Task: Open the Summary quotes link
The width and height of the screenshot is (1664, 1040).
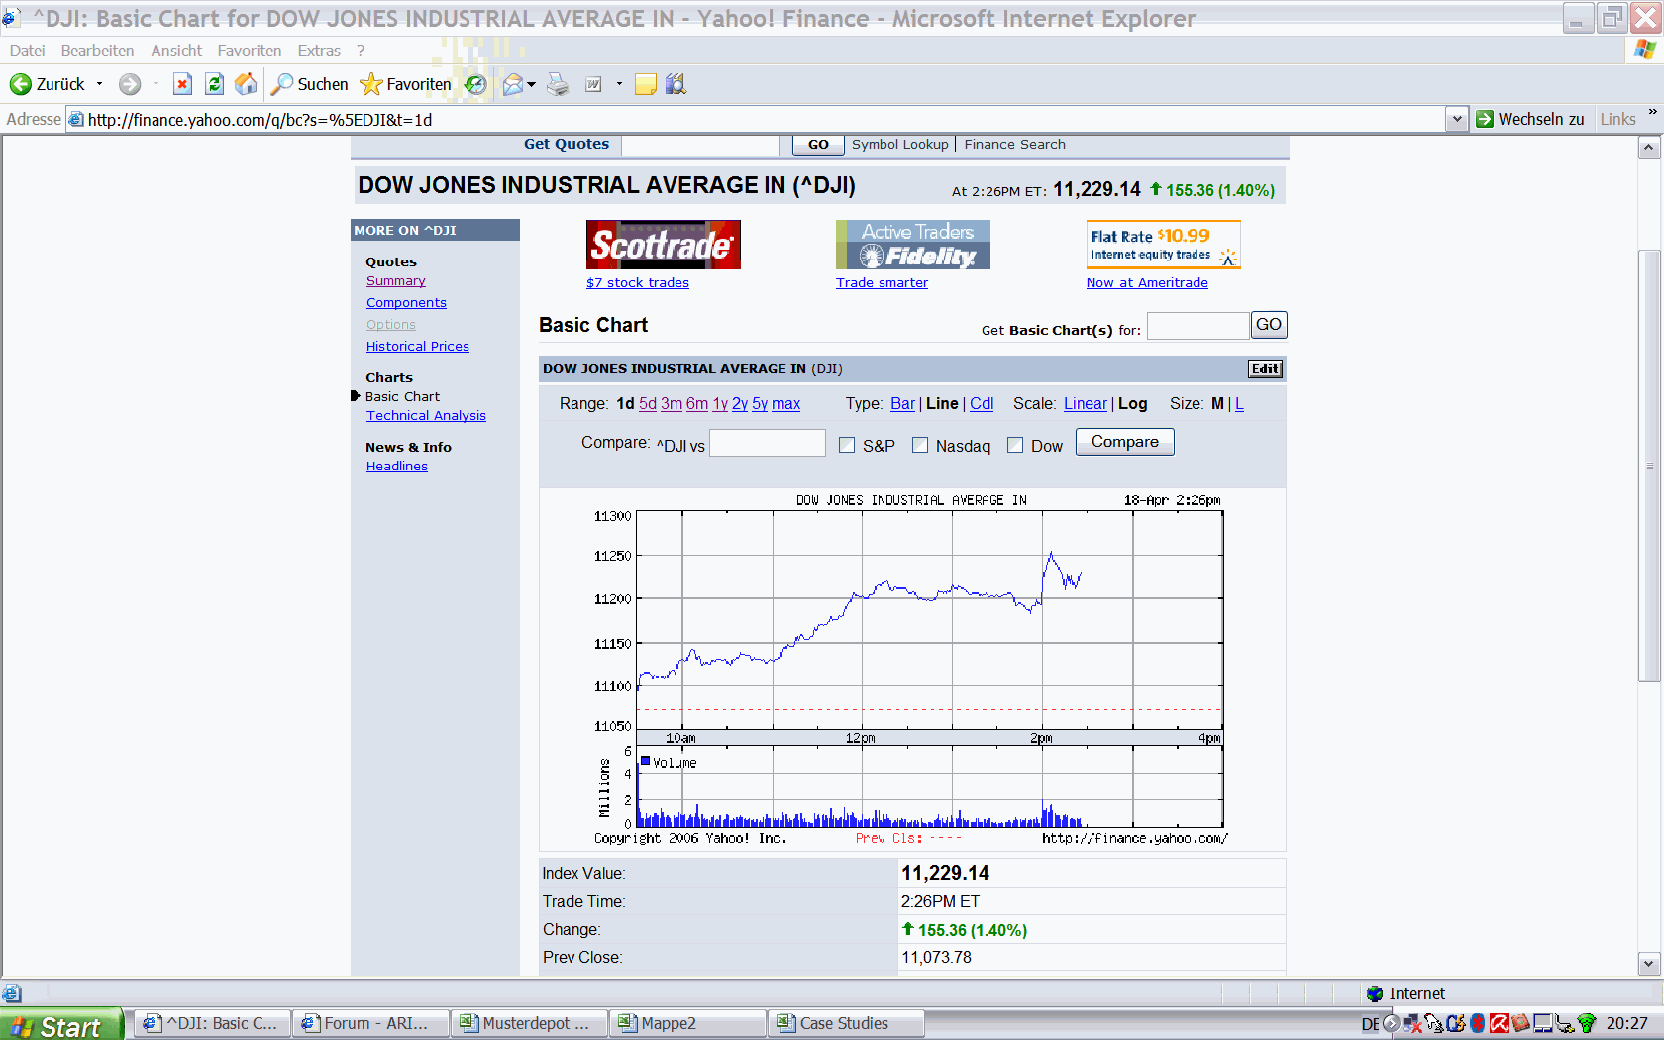Action: (395, 281)
